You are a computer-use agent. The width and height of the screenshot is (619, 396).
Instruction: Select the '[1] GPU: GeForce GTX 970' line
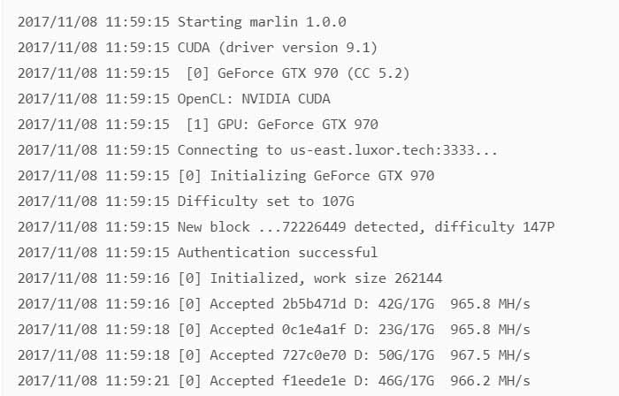(282, 125)
